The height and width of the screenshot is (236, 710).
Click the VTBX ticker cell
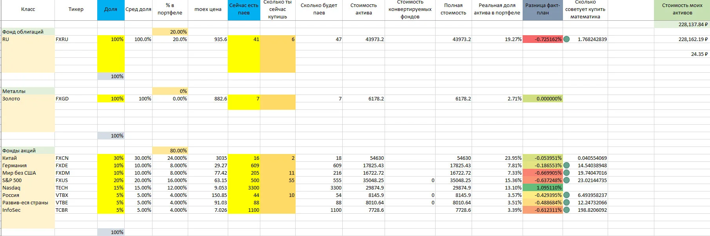pos(76,195)
